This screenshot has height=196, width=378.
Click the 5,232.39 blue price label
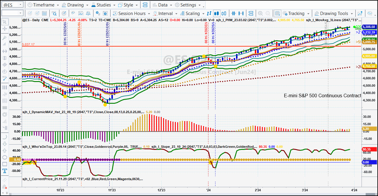click(x=369, y=32)
